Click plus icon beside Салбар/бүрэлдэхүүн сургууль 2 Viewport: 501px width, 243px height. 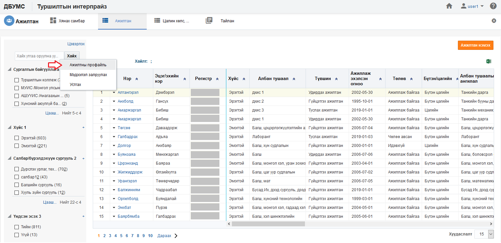[83, 158]
